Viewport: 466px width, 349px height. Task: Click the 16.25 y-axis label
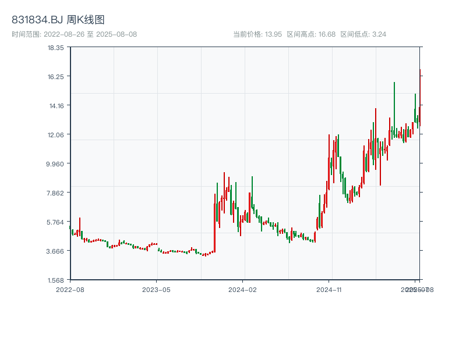coord(55,77)
